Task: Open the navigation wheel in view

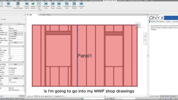Action: click(x=145, y=36)
